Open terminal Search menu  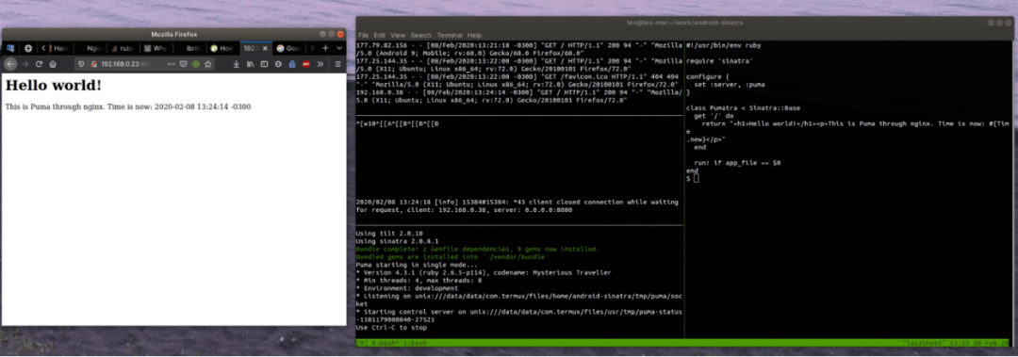click(420, 35)
